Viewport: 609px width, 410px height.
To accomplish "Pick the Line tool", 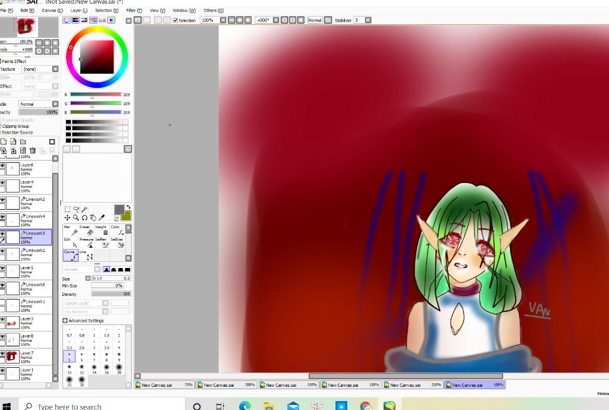I will coord(86,255).
